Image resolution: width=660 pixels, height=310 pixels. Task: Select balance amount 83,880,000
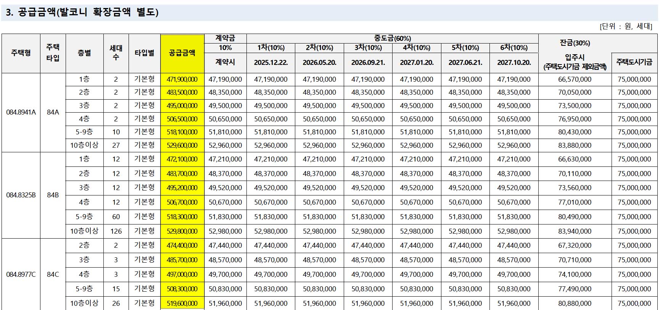tap(575, 145)
